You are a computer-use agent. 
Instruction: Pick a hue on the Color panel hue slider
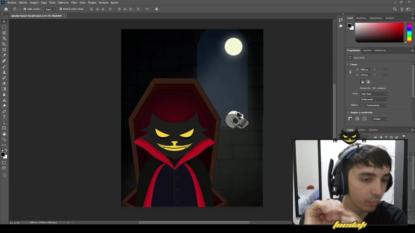tap(409, 33)
